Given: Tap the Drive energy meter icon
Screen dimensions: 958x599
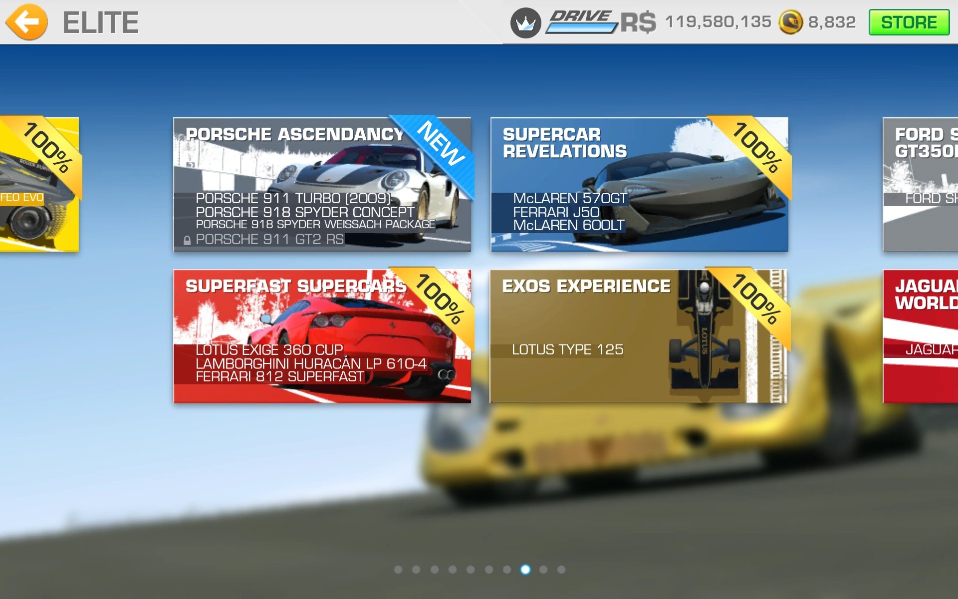Looking at the screenshot, I should point(581,22).
